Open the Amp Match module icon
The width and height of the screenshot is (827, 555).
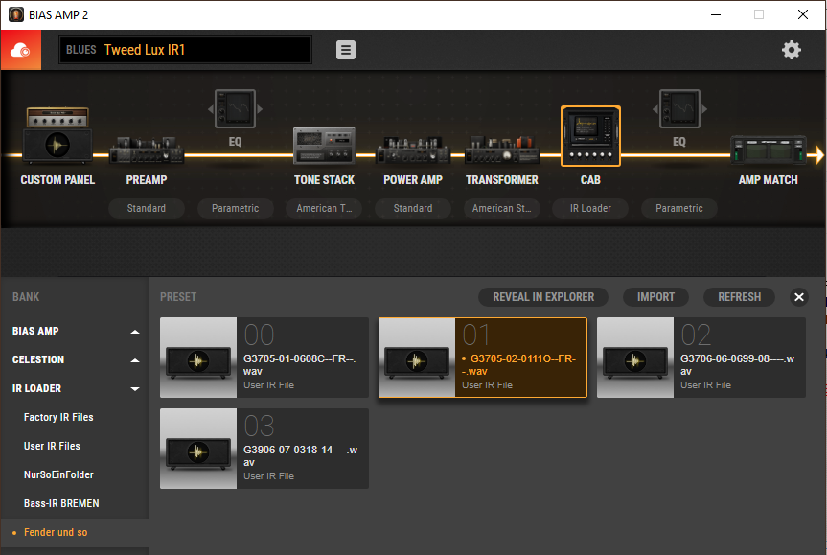(x=769, y=150)
